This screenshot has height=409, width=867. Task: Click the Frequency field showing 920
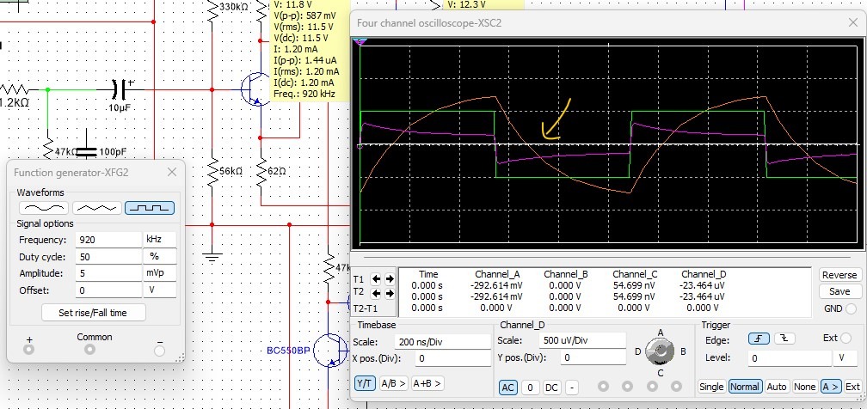tap(108, 240)
